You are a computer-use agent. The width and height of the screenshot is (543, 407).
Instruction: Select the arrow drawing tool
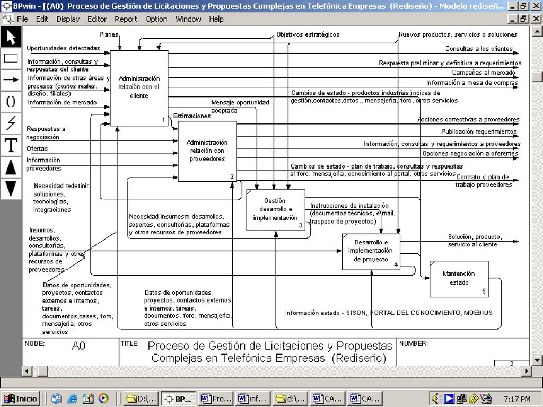point(11,79)
